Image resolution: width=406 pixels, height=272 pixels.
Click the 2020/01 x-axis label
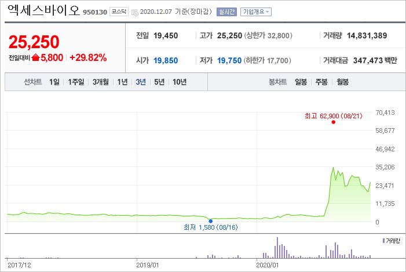[x=267, y=265]
